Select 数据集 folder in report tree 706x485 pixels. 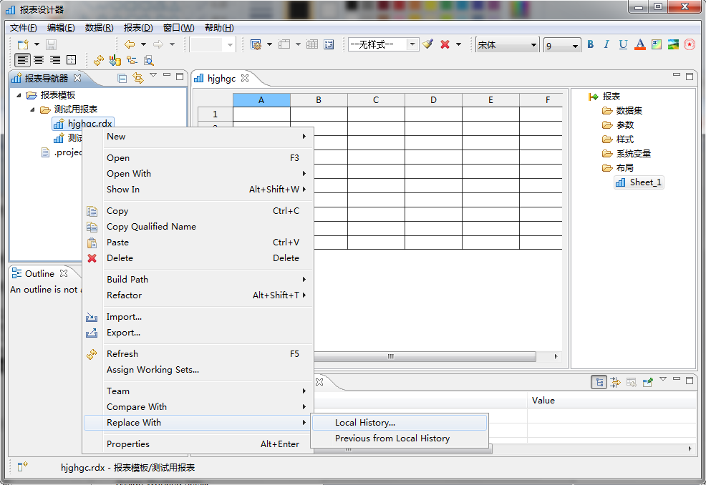(x=629, y=111)
